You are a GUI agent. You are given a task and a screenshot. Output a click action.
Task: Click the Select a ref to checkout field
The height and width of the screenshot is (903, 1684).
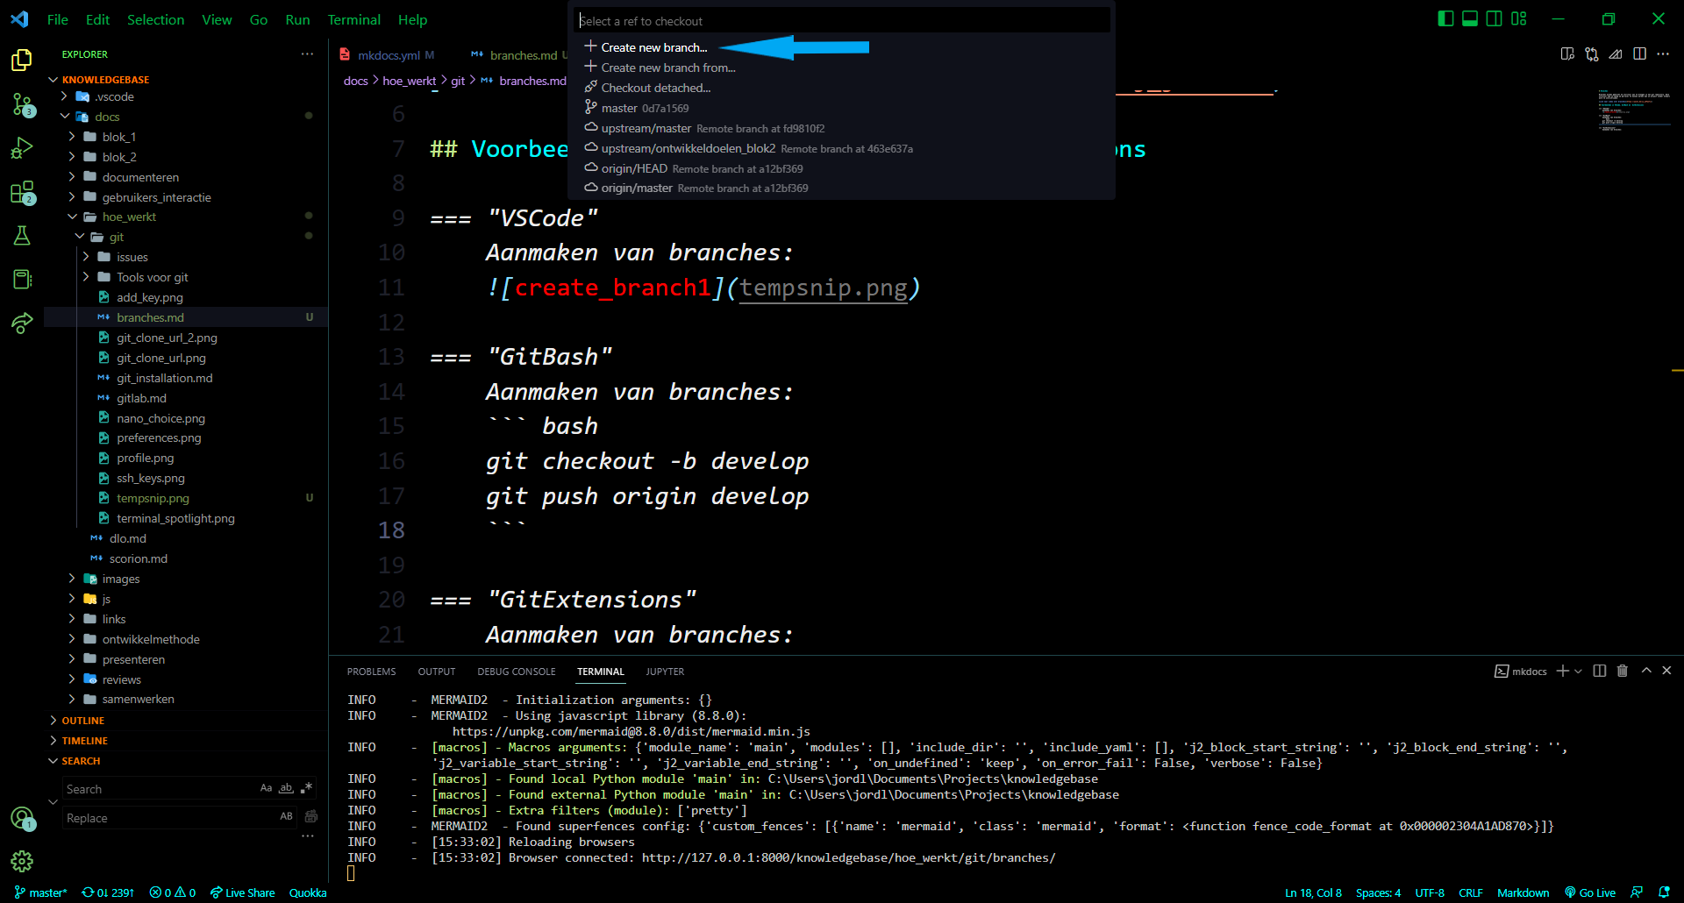pyautogui.click(x=842, y=21)
